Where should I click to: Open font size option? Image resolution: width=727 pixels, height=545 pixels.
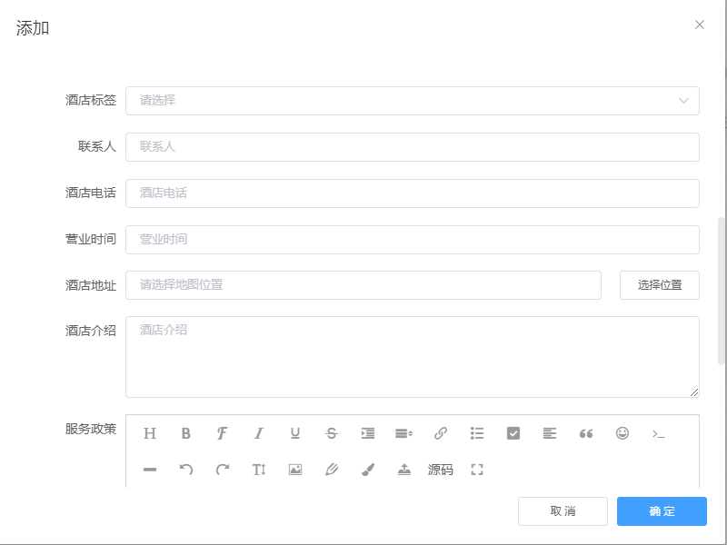(x=259, y=470)
